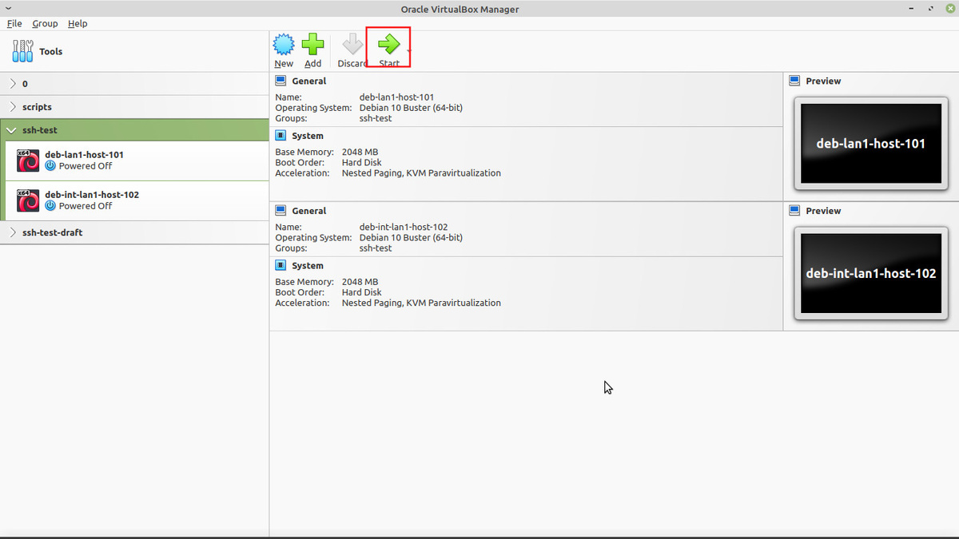Select the Tools wrench icon
Image resolution: width=959 pixels, height=539 pixels.
click(23, 51)
